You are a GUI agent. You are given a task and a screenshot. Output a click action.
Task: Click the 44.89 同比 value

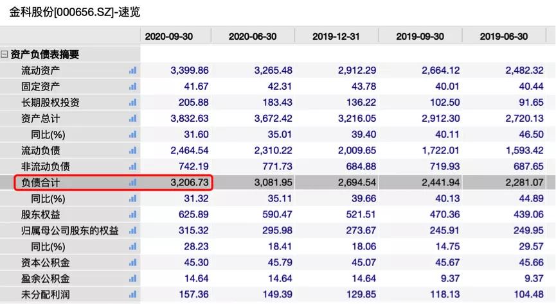531,199
